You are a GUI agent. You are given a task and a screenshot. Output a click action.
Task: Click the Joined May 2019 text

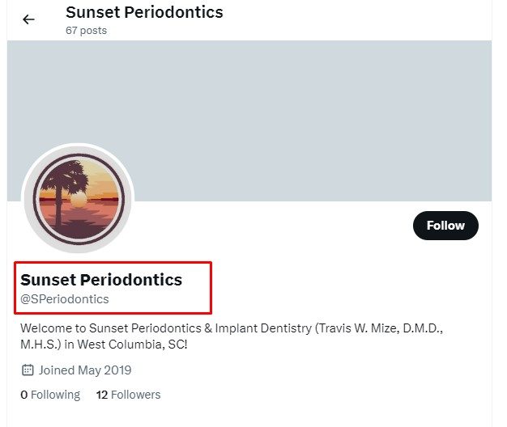85,370
